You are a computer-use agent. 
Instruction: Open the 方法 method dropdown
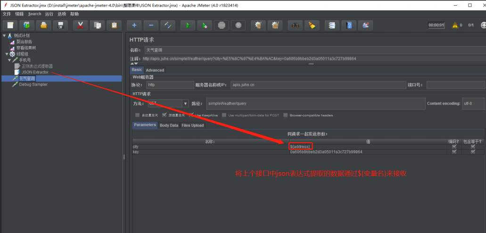[x=185, y=104]
